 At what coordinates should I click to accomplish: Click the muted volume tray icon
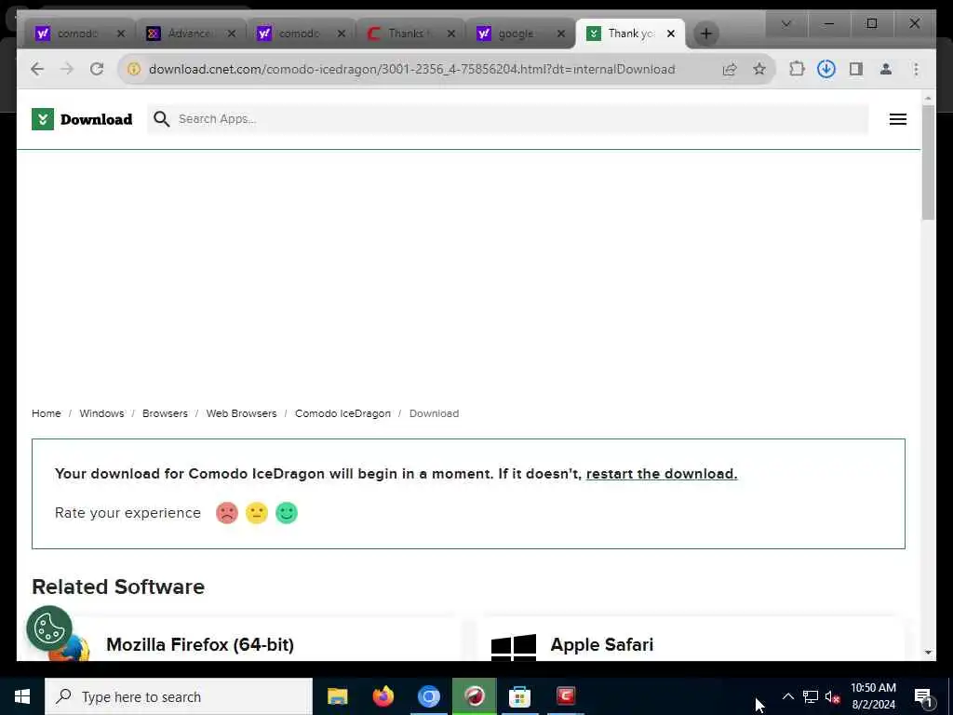pyautogui.click(x=832, y=696)
